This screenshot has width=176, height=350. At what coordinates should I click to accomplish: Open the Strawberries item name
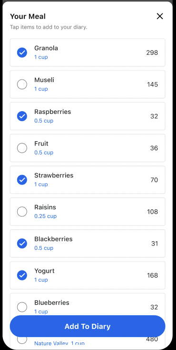coord(54,175)
